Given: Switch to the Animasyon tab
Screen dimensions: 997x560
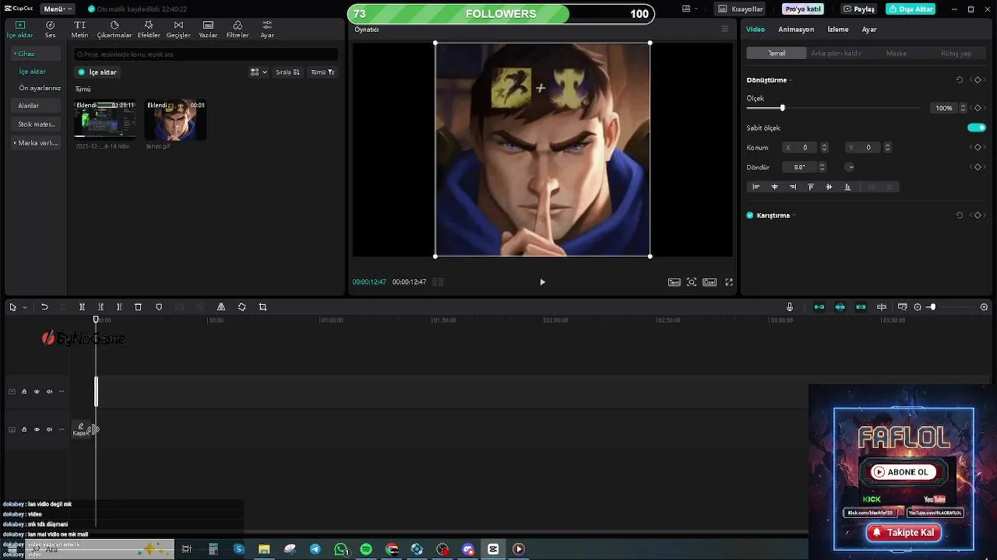Looking at the screenshot, I should click(x=796, y=30).
